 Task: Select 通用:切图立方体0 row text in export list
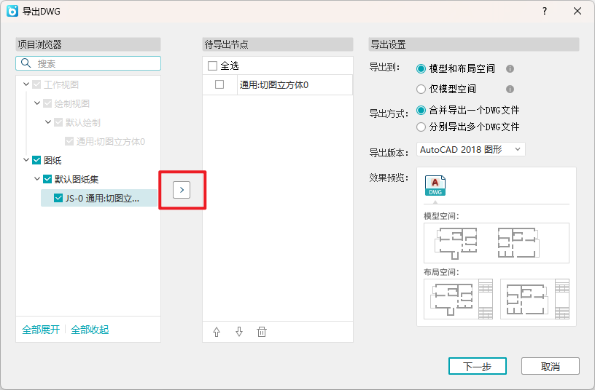click(274, 85)
